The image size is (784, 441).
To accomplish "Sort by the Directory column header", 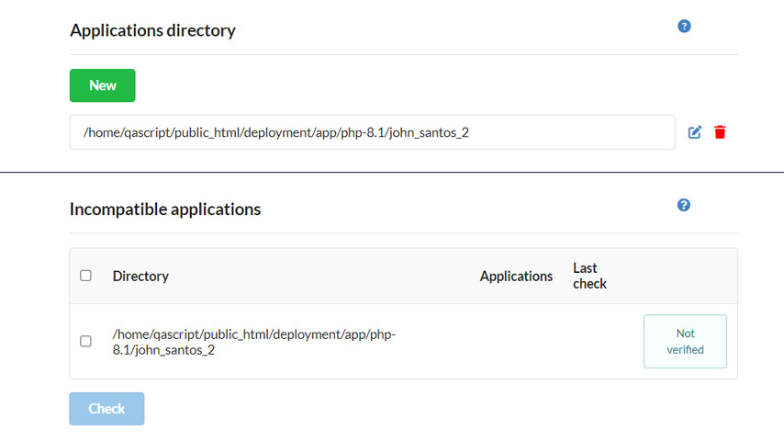I will tap(140, 277).
